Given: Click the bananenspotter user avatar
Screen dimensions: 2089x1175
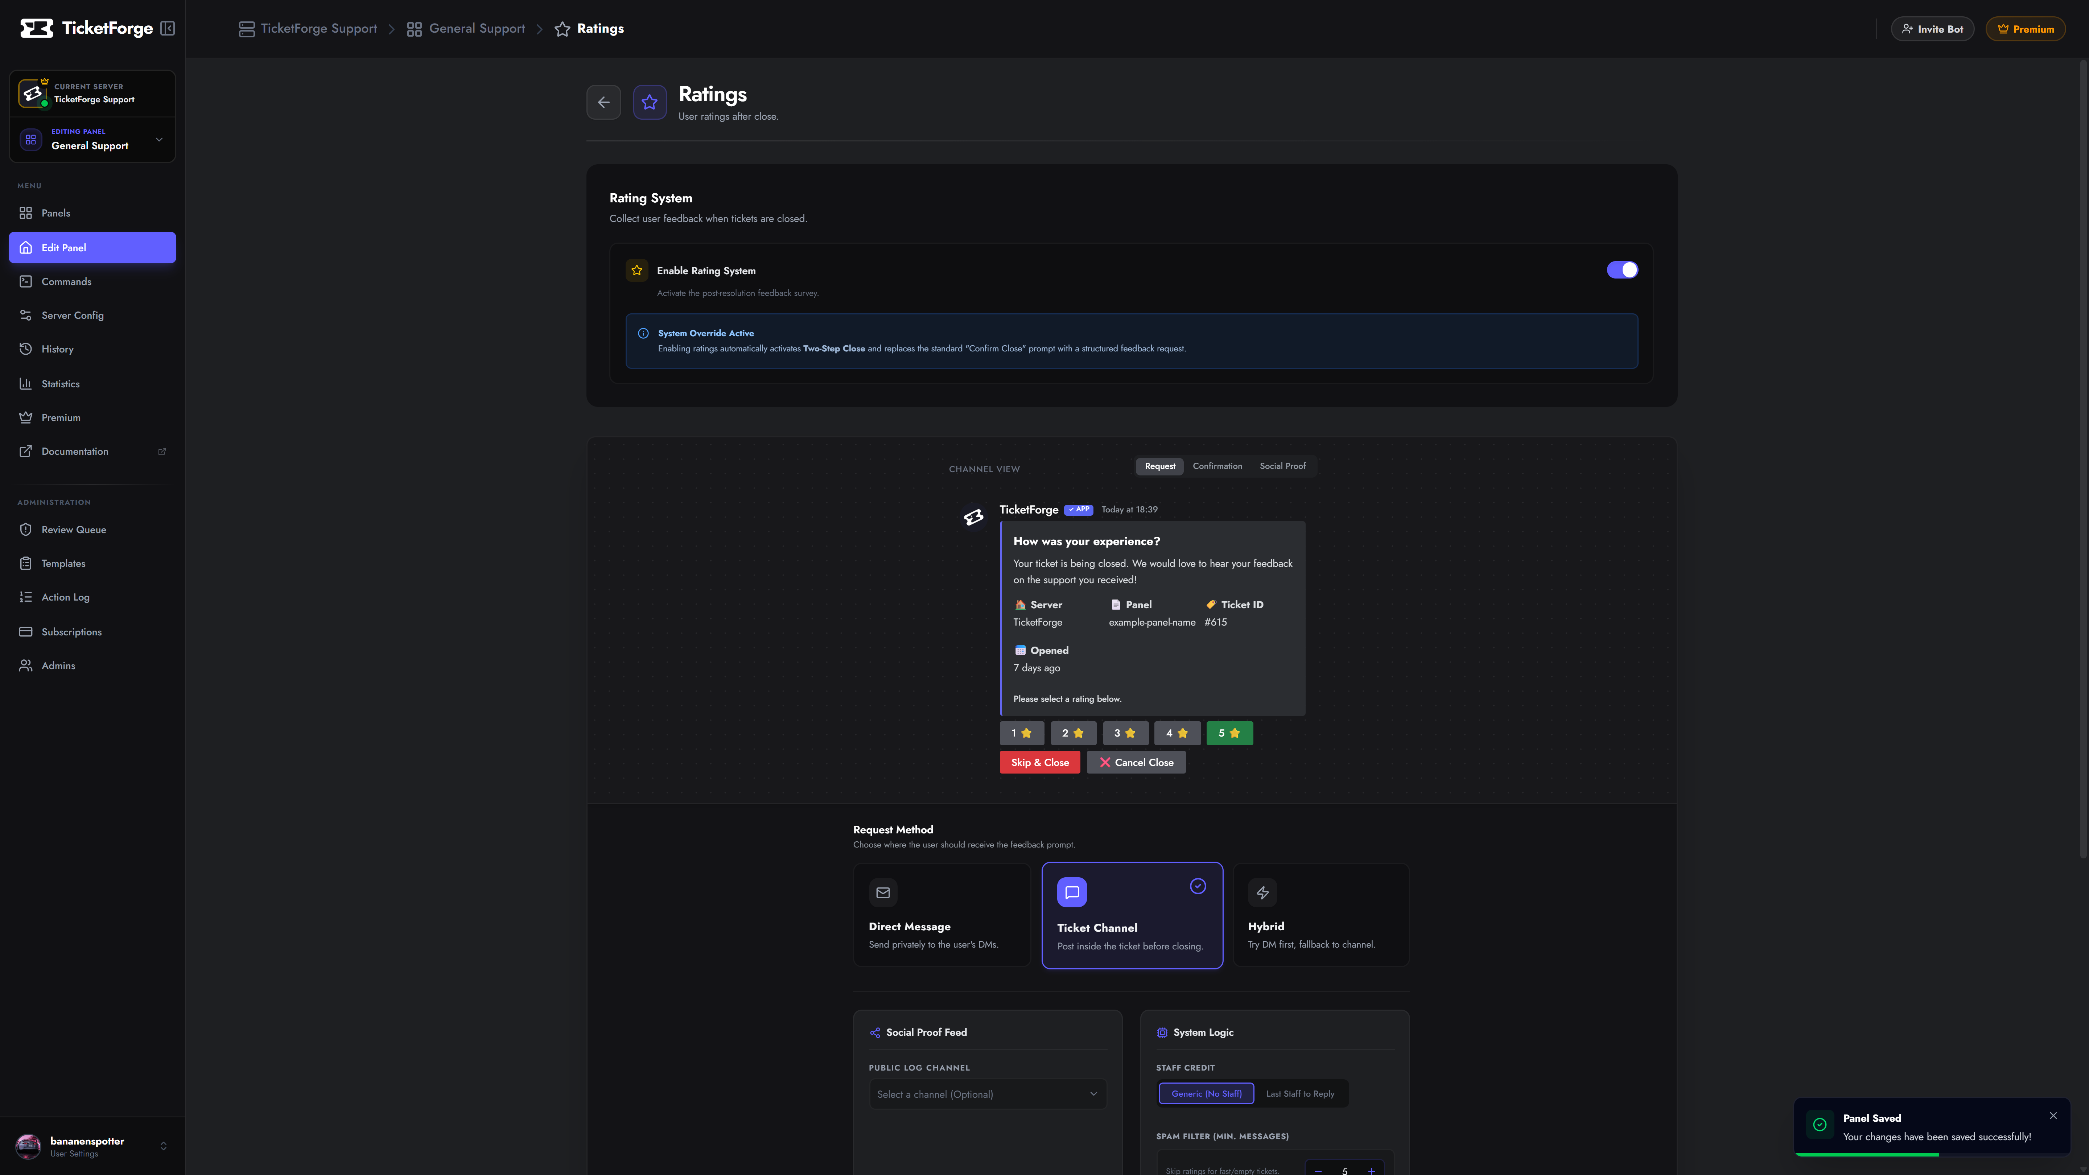Looking at the screenshot, I should coord(28,1146).
